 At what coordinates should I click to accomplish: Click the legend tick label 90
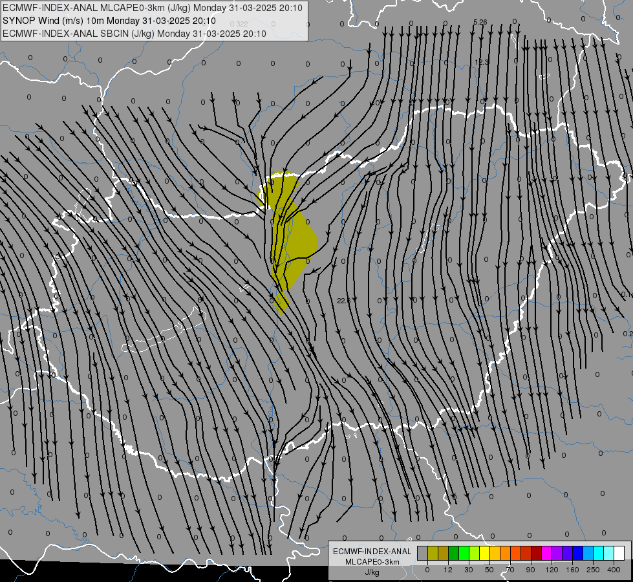[x=530, y=570]
